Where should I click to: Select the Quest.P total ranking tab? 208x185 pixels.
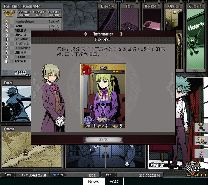click(x=39, y=13)
